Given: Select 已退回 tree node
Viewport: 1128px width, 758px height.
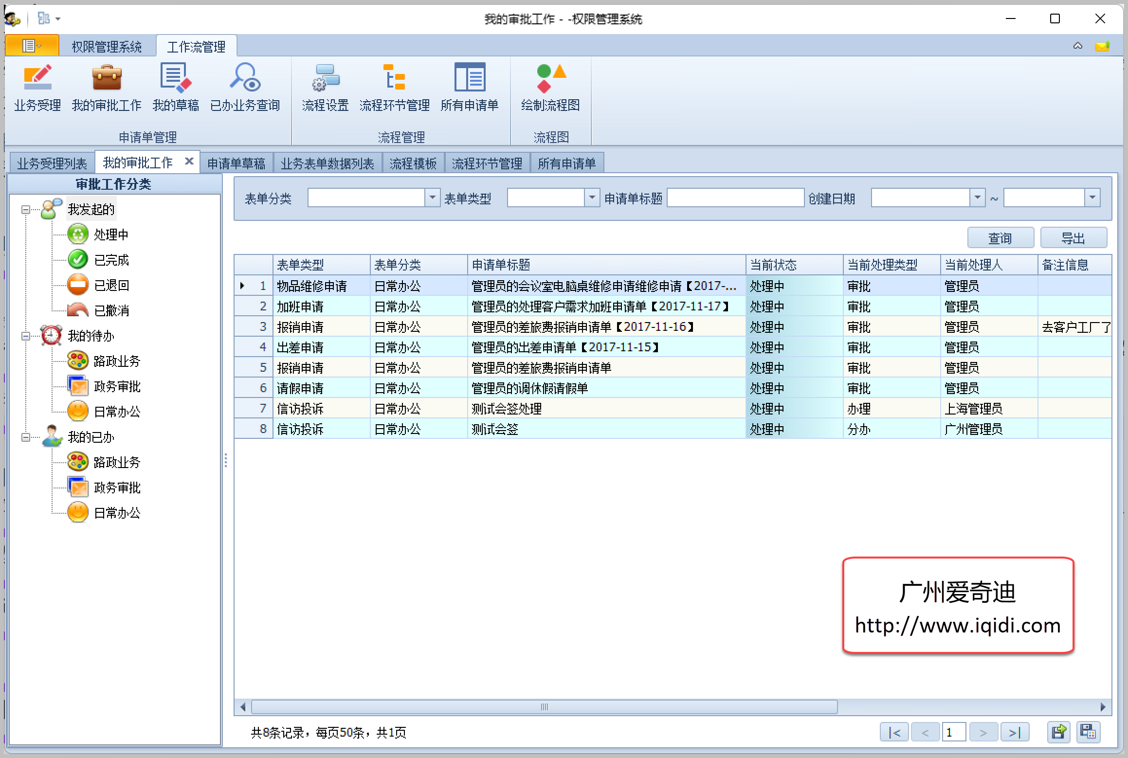Looking at the screenshot, I should pos(111,286).
